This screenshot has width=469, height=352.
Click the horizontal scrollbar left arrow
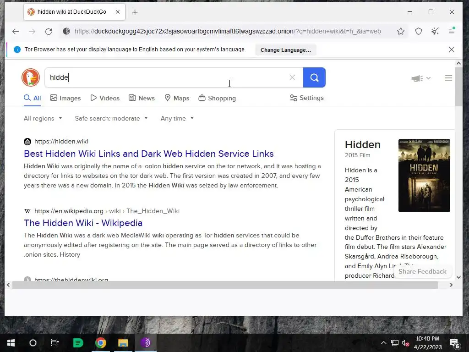pos(8,285)
